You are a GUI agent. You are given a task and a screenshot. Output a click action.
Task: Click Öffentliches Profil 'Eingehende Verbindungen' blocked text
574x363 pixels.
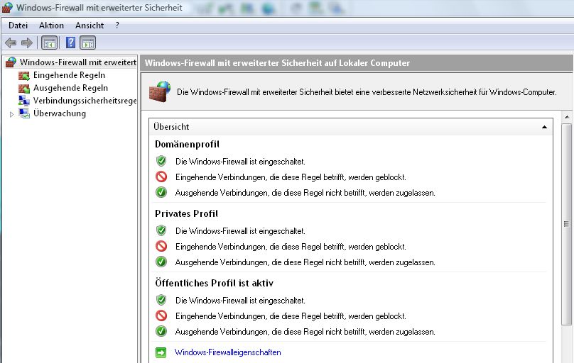coord(291,316)
